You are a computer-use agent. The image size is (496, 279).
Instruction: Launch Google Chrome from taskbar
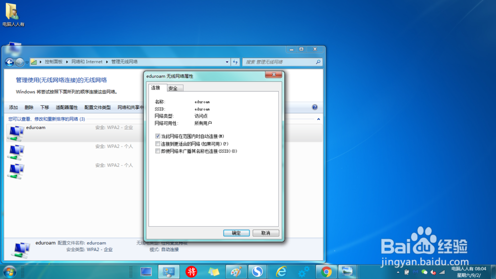(326, 272)
